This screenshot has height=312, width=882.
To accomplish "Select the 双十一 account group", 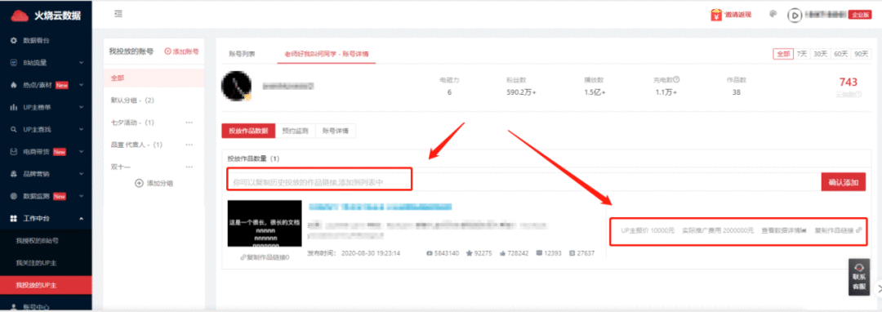I will pos(120,167).
